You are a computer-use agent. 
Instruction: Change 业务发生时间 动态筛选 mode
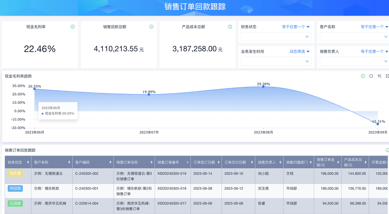300,52
